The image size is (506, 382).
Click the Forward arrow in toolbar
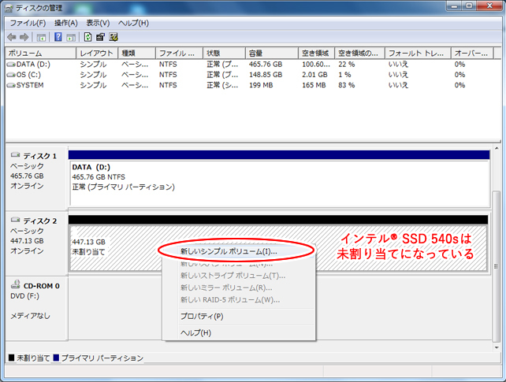[x=24, y=37]
